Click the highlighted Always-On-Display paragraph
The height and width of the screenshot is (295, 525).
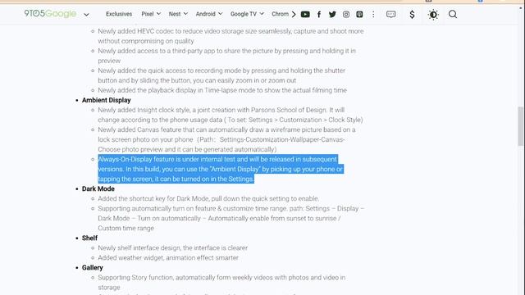coord(221,169)
